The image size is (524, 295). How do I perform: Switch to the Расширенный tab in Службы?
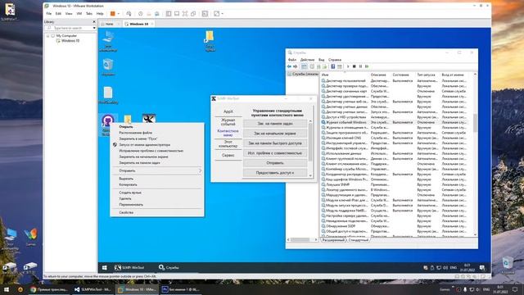click(x=333, y=240)
